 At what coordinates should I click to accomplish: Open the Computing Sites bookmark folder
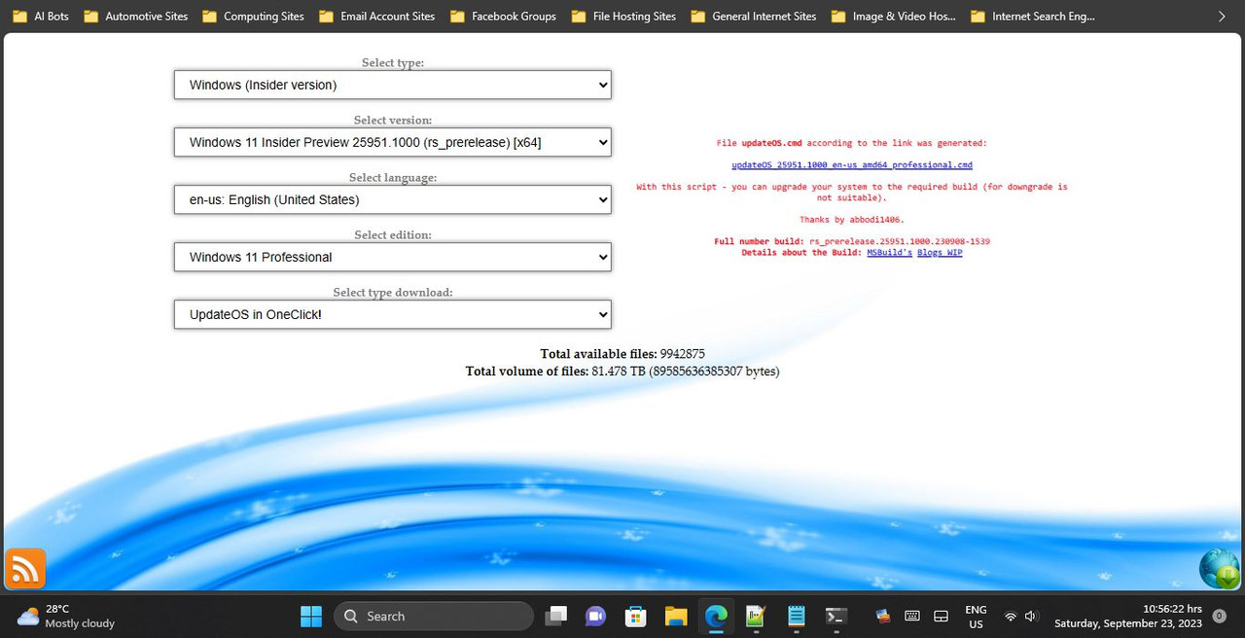pyautogui.click(x=253, y=16)
